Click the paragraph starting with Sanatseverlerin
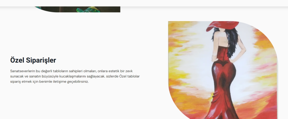This screenshot has width=288, height=119. 75,76
